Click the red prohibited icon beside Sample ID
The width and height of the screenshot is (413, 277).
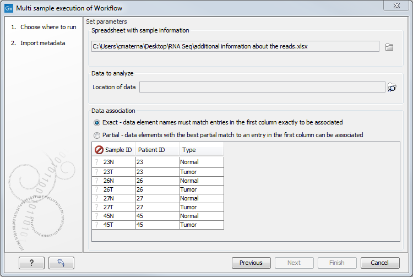(x=99, y=150)
